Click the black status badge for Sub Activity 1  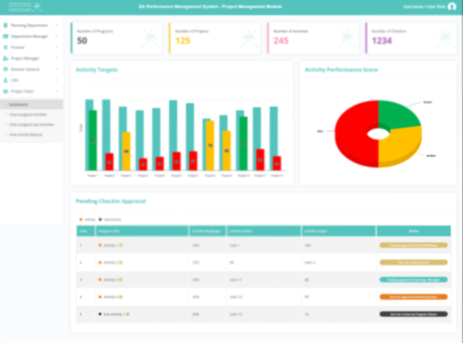pyautogui.click(x=413, y=314)
